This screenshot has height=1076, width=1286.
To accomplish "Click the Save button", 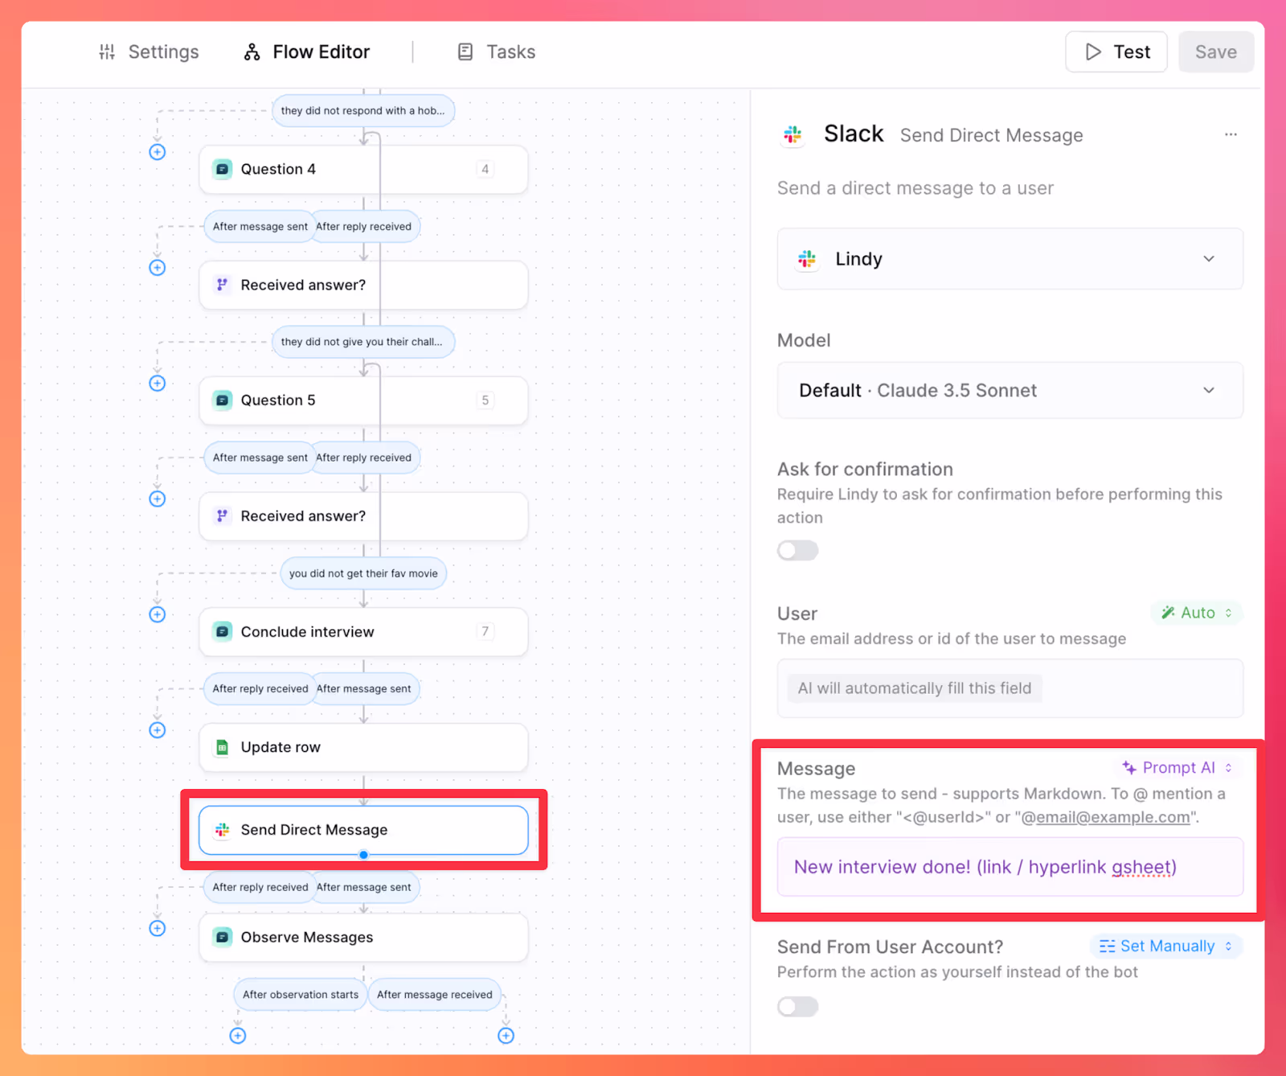I will 1216,52.
